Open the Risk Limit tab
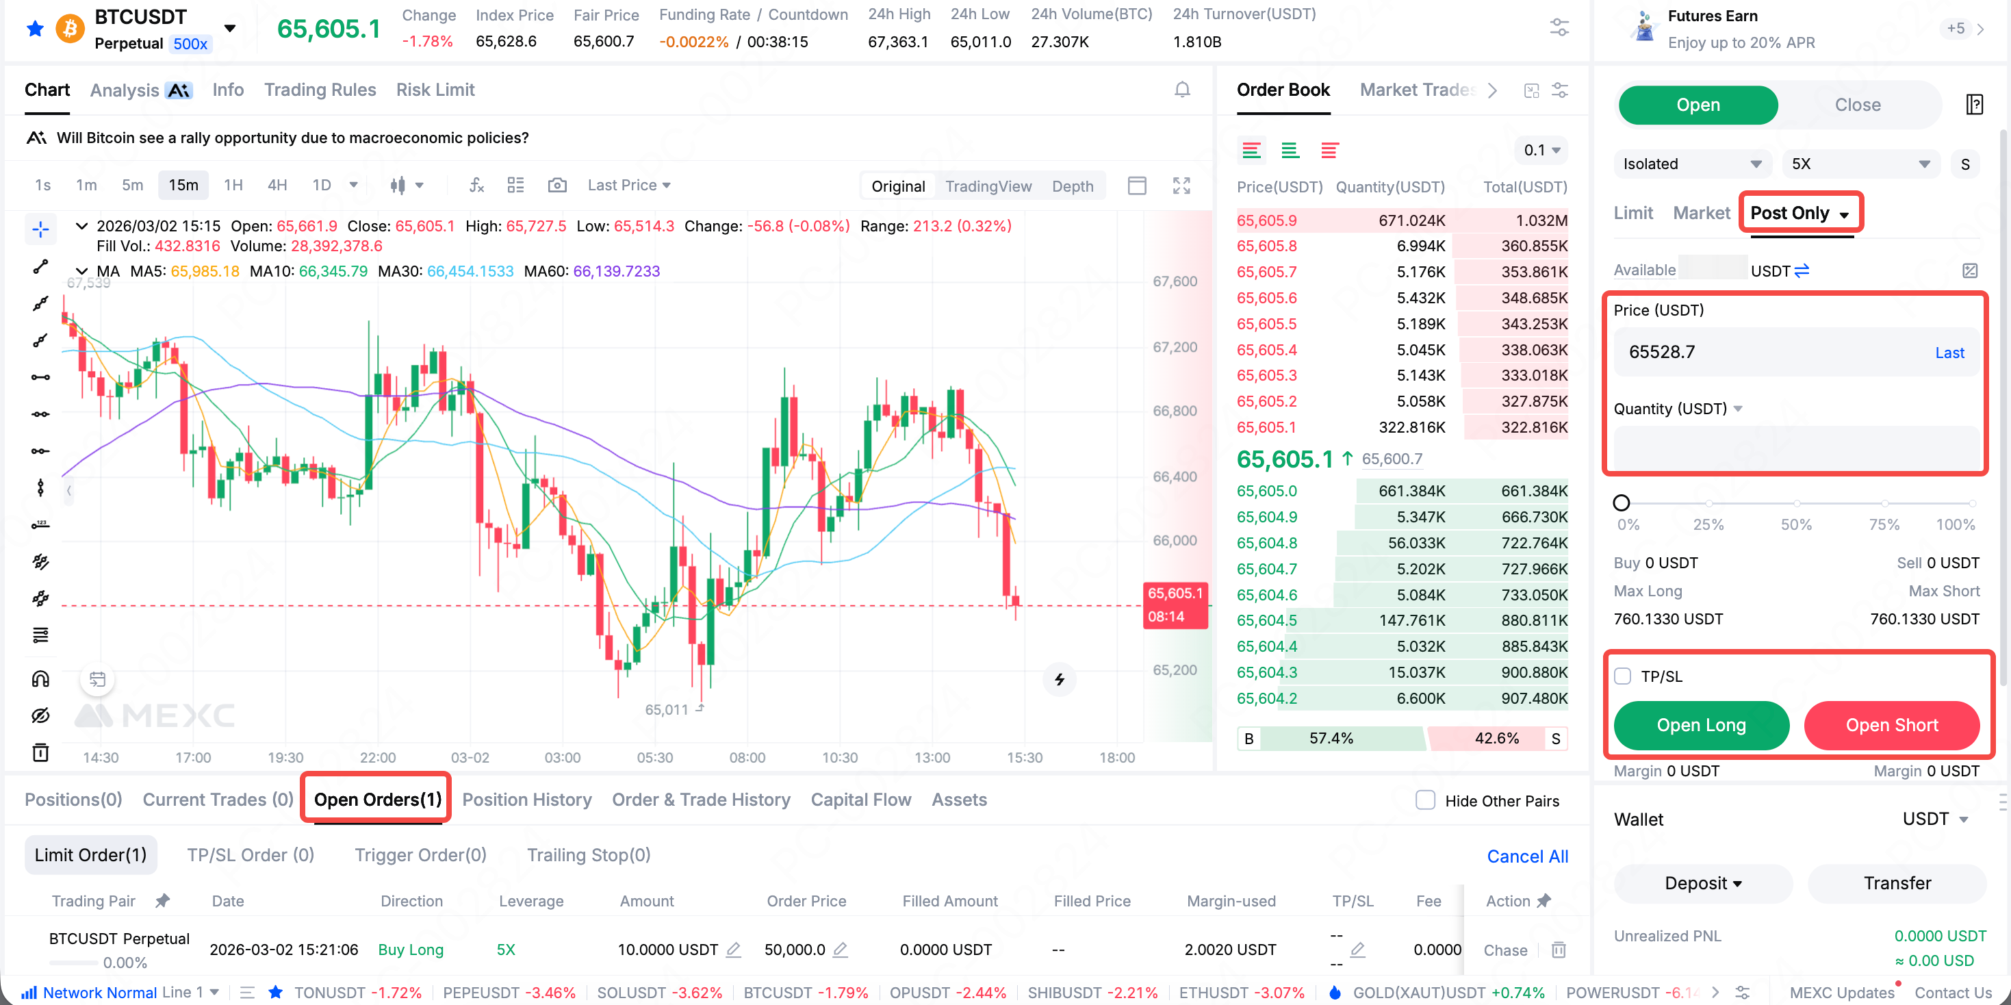This screenshot has height=1005, width=2011. click(x=435, y=90)
